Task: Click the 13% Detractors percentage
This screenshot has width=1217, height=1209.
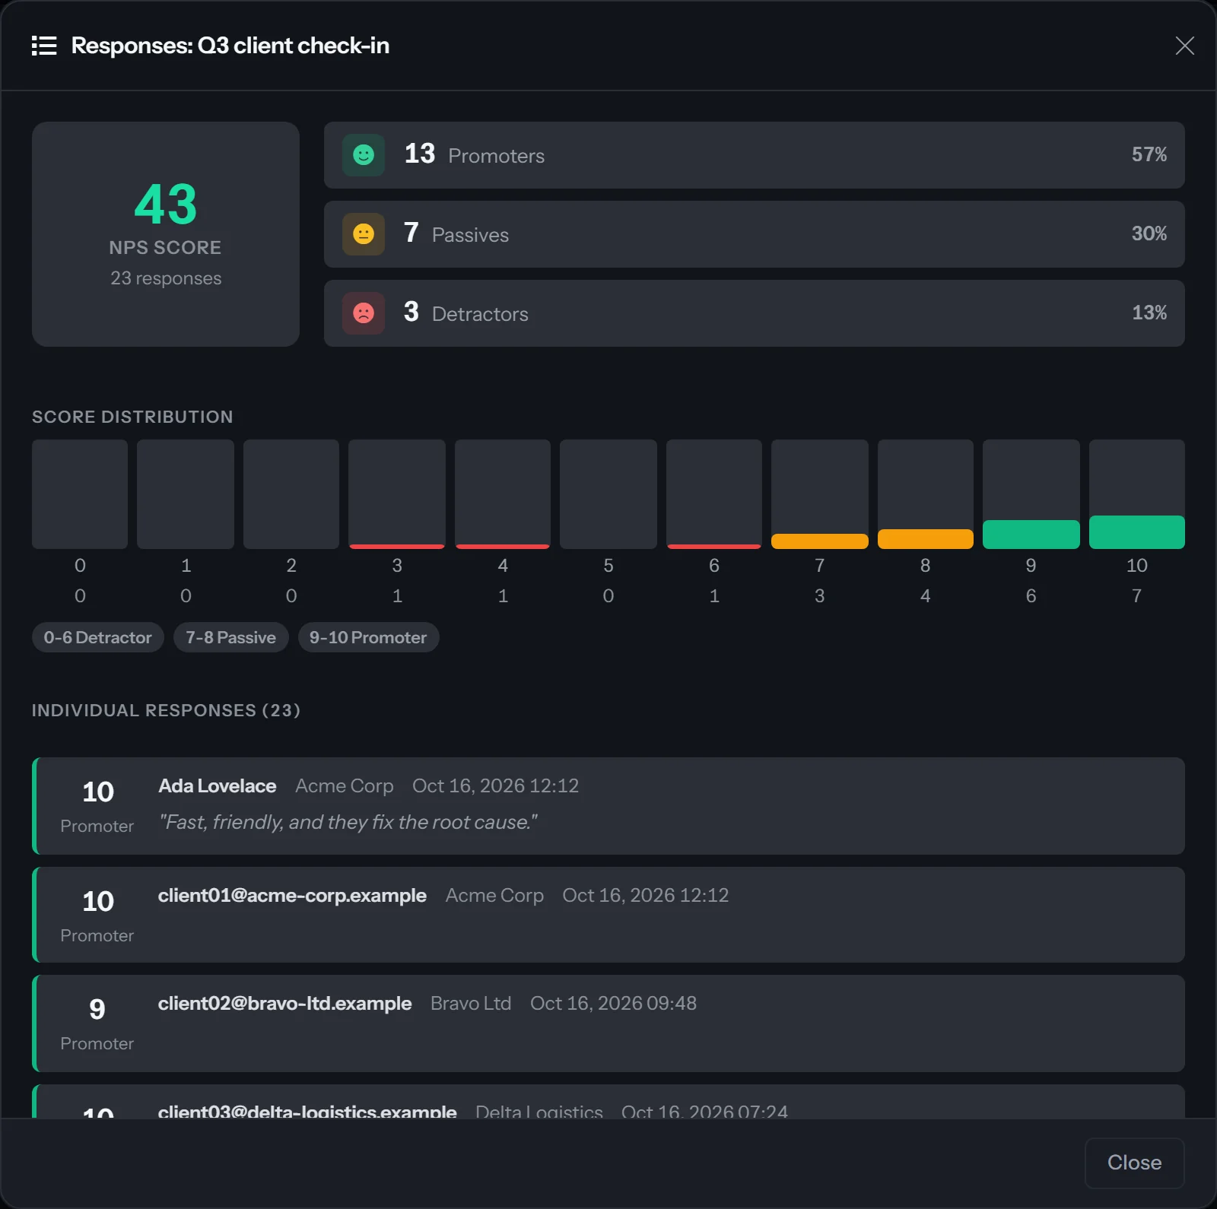Action: [1149, 313]
